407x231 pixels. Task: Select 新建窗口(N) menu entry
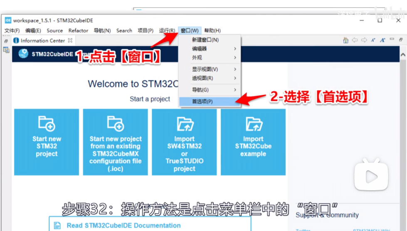click(210, 40)
